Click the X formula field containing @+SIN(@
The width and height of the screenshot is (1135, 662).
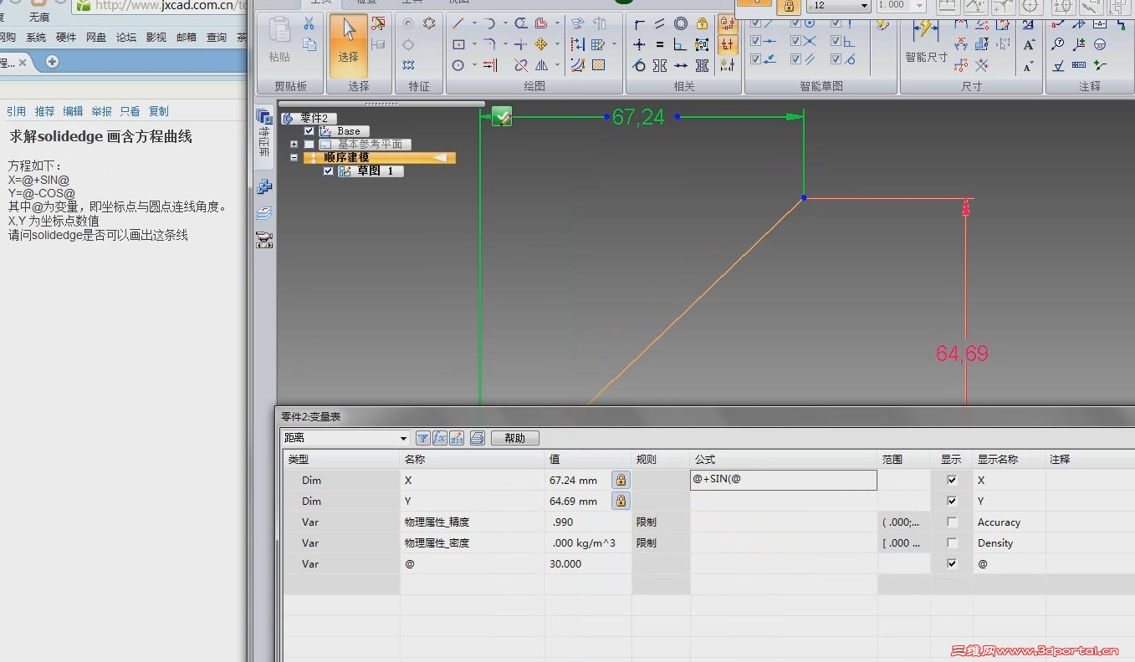(784, 480)
